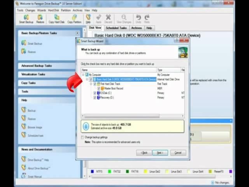Click the wizard's help question-mark button
This screenshot has height=187, width=249.
[176, 40]
